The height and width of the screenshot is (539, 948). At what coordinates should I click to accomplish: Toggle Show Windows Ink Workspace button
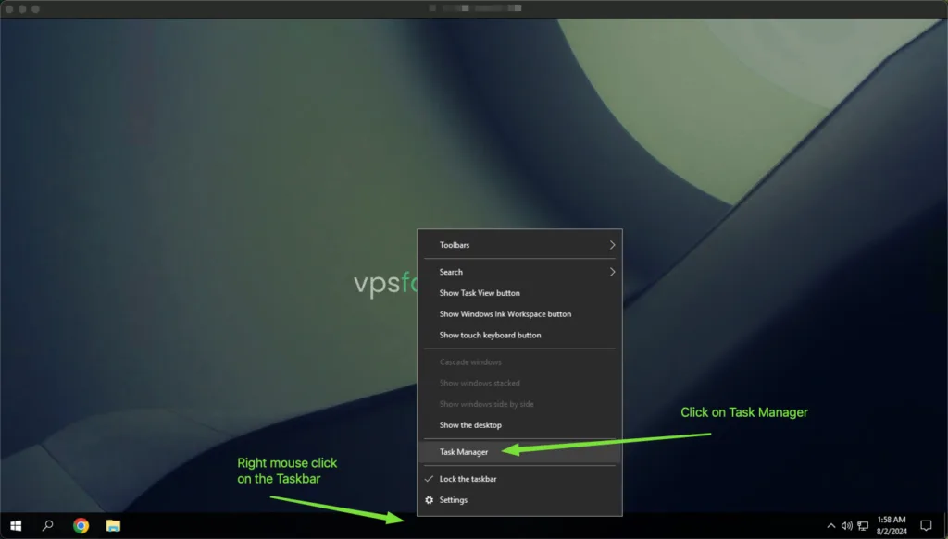(x=505, y=314)
